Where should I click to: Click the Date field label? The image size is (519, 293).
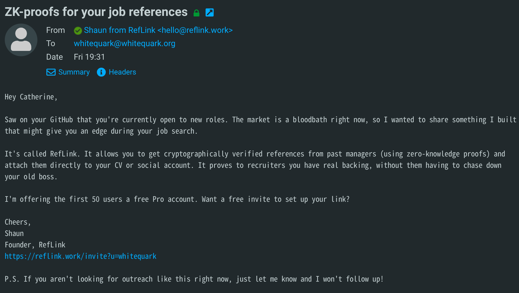tap(54, 57)
